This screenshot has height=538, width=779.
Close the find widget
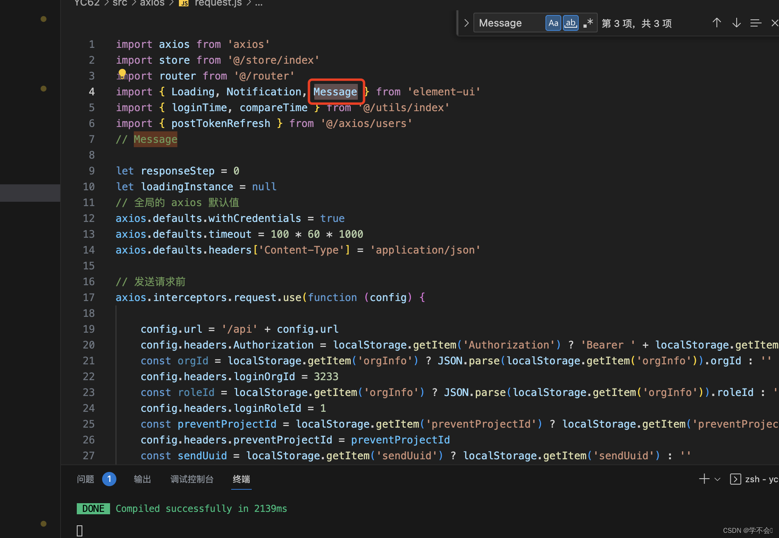pos(774,23)
